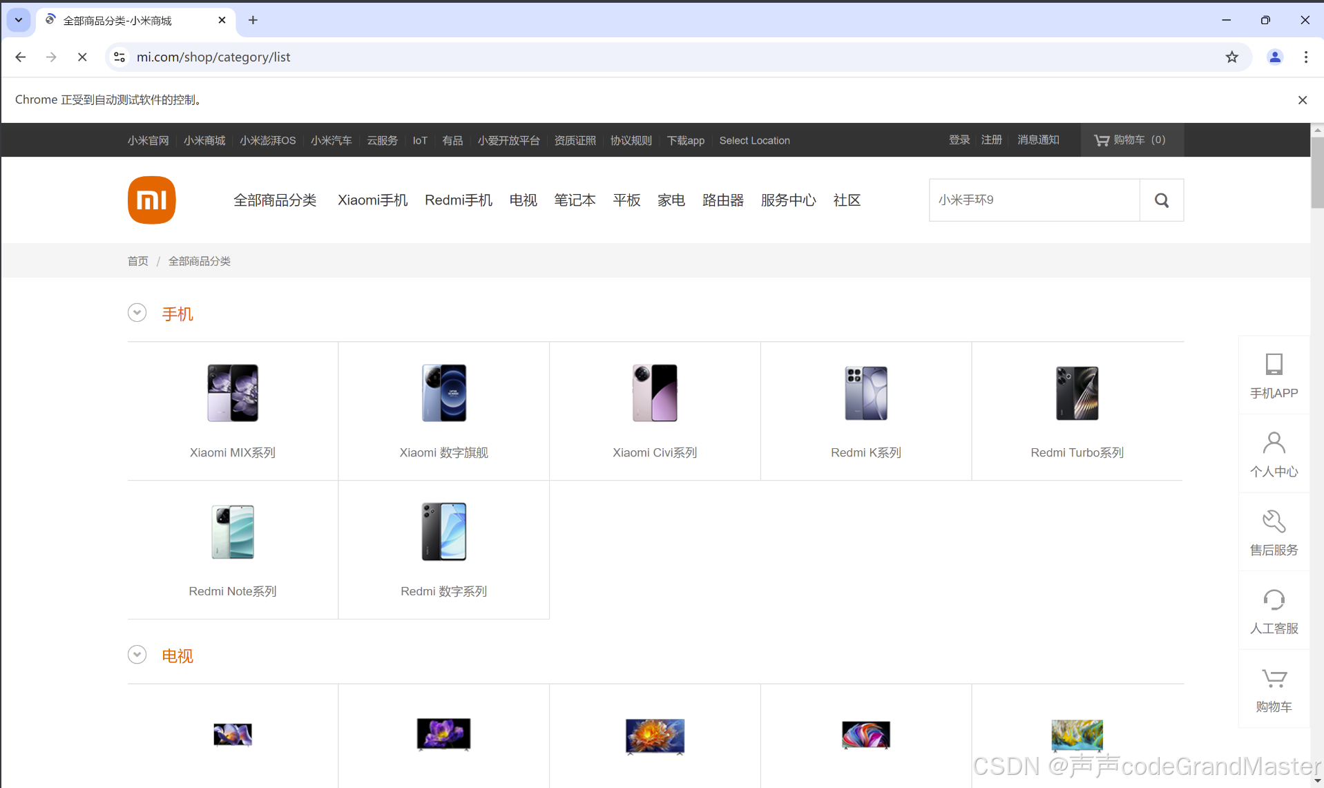This screenshot has width=1324, height=788.
Task: Click the address bar URL
Action: click(213, 57)
